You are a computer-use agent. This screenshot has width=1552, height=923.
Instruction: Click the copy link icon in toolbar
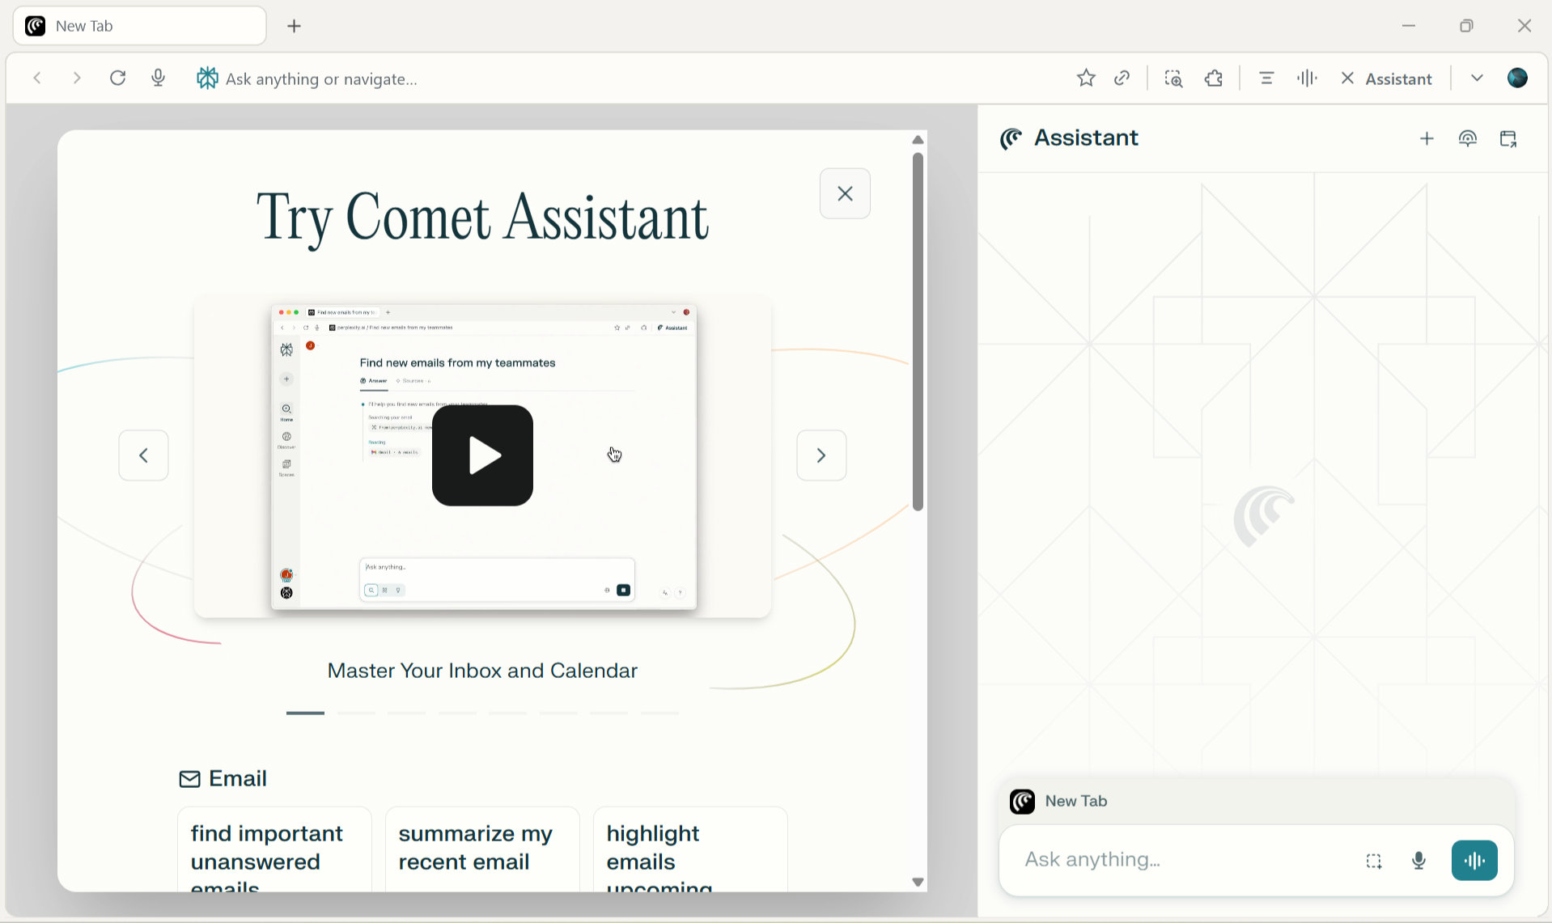1122,78
